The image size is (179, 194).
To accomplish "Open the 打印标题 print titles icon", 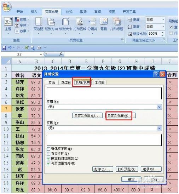I will tap(117, 24).
